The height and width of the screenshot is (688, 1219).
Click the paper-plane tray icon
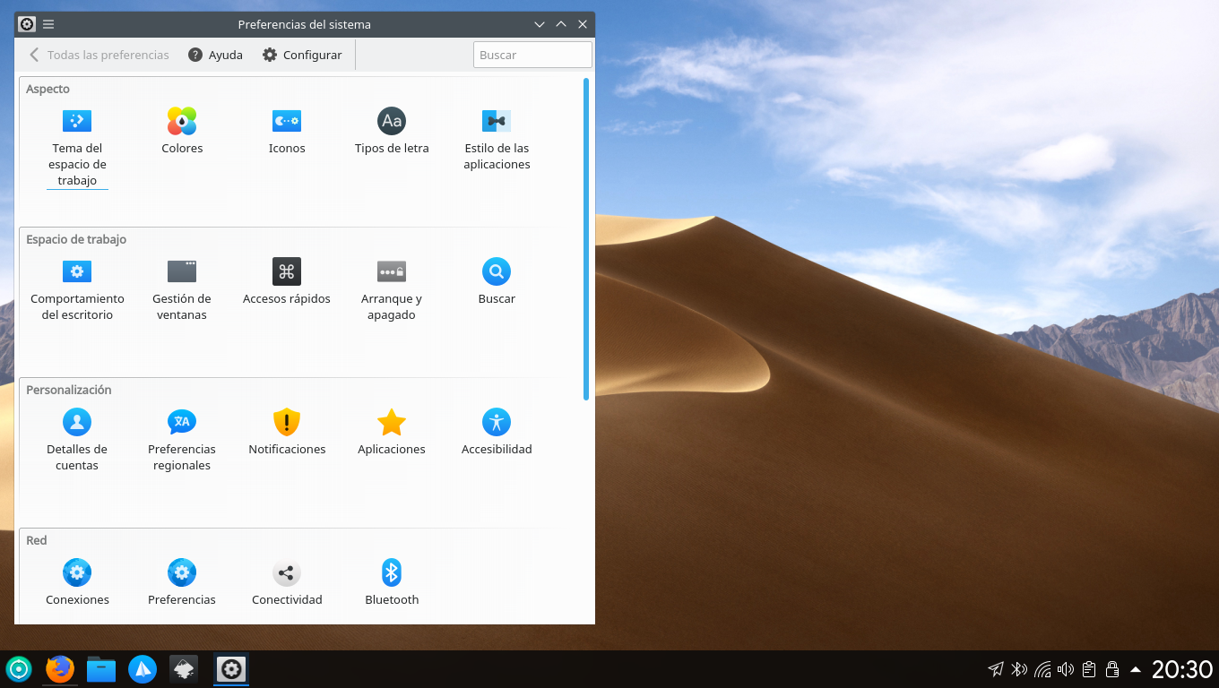(x=996, y=669)
